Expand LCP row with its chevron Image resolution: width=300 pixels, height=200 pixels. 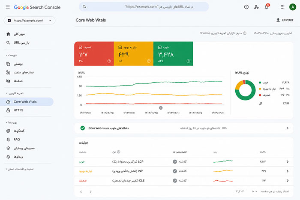pyautogui.click(x=288, y=162)
